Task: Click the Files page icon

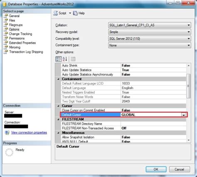Action: point(6,20)
